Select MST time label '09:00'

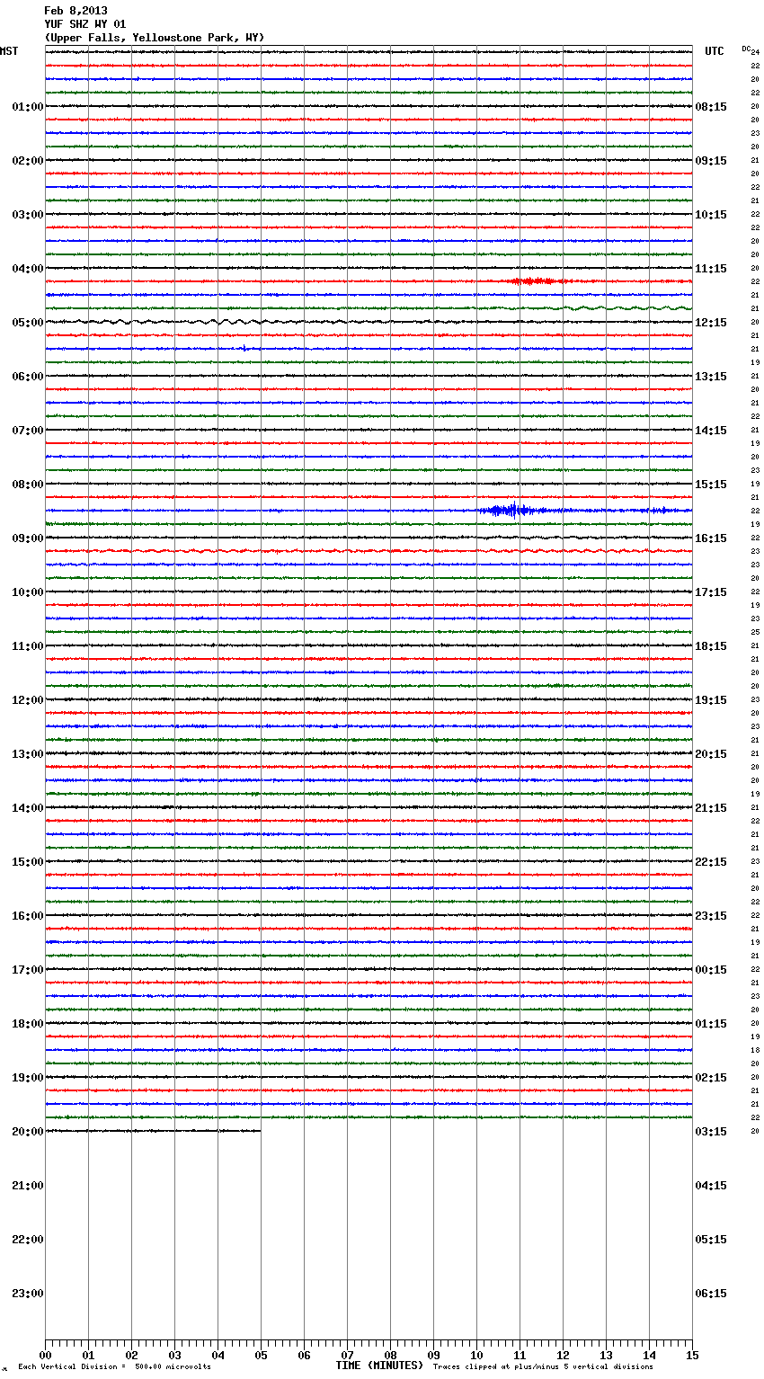[x=28, y=538]
